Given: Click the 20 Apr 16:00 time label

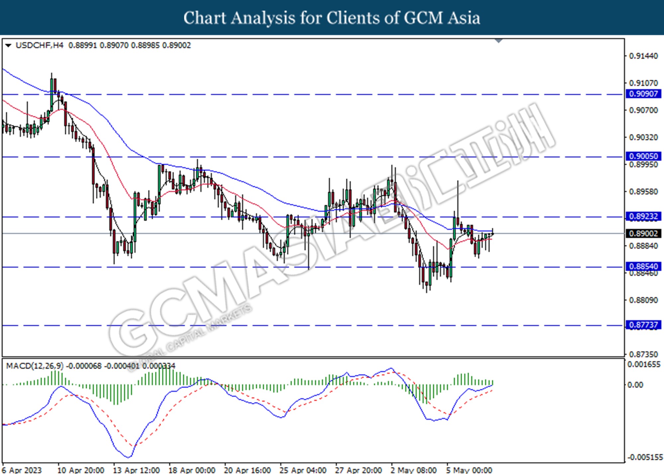Looking at the screenshot, I should click(x=247, y=470).
